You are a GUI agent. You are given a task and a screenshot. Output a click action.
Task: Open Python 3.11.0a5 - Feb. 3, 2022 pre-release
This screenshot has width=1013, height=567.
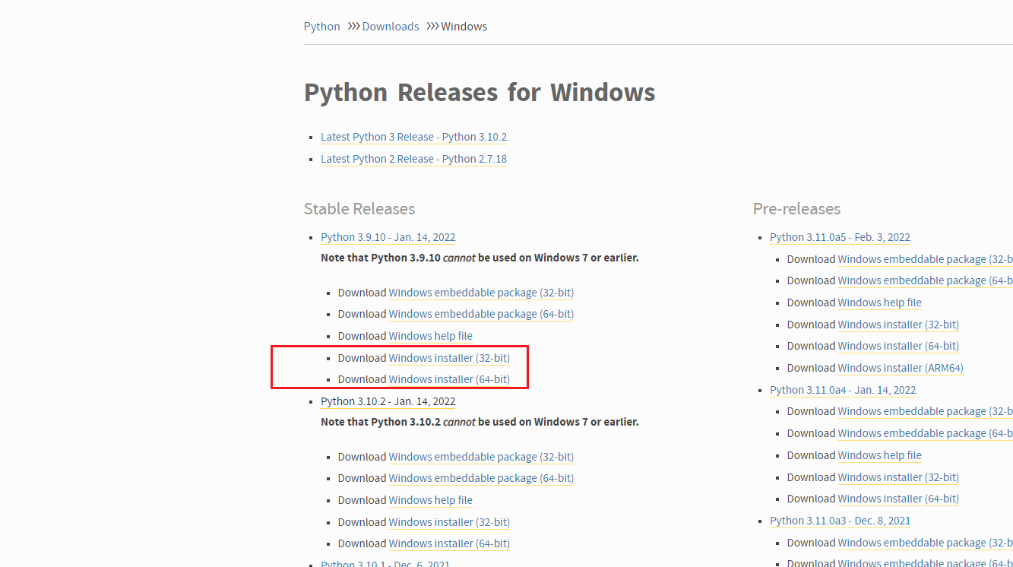(840, 237)
